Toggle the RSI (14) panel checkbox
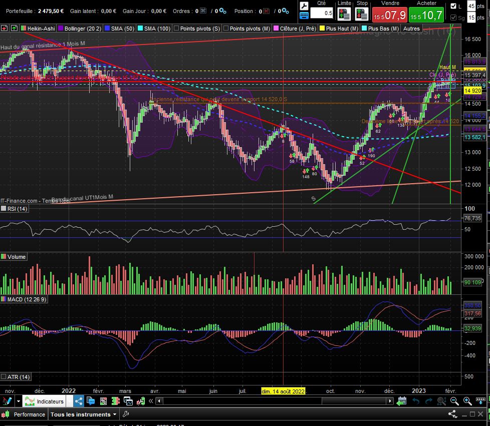 tap(4, 209)
